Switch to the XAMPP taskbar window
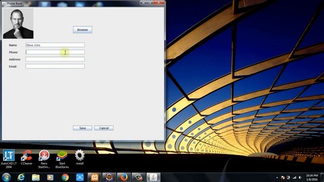Viewport: 324px width, 182px height. 95,177
